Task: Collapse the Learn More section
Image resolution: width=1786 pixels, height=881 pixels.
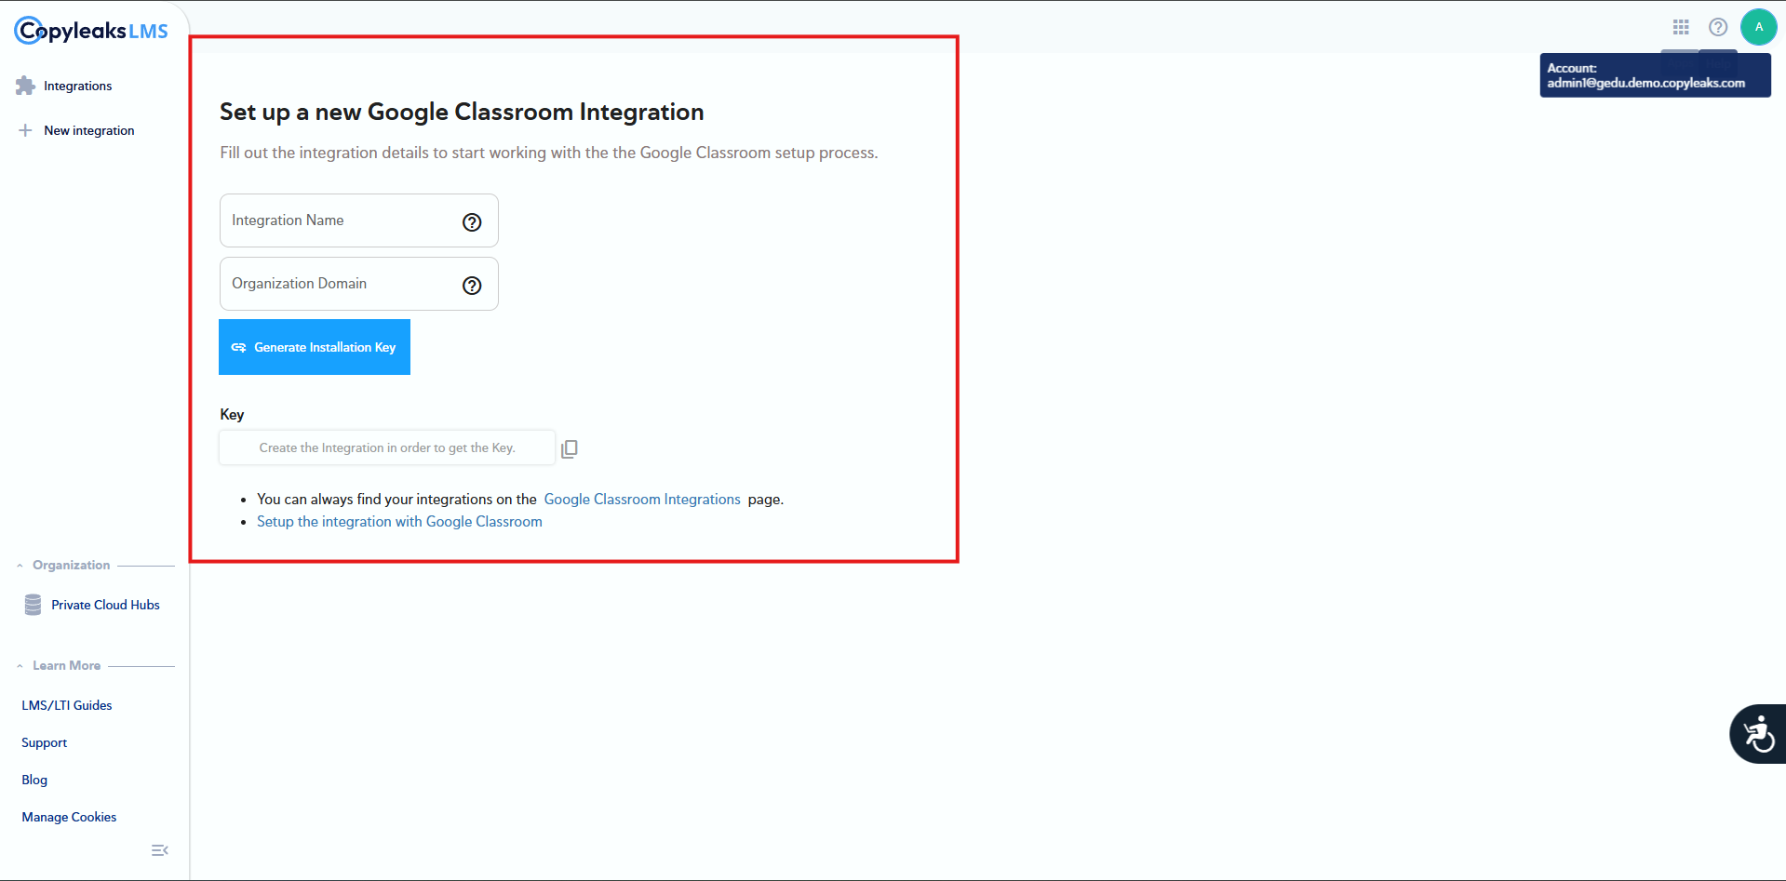Action: (x=20, y=666)
